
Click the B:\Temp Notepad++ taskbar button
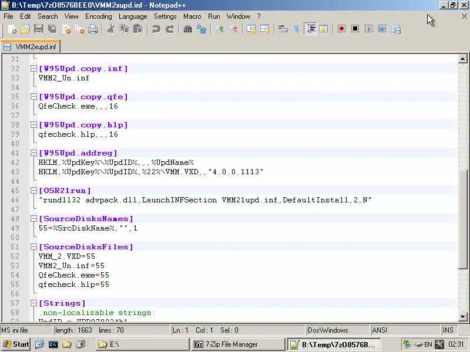coord(334,344)
